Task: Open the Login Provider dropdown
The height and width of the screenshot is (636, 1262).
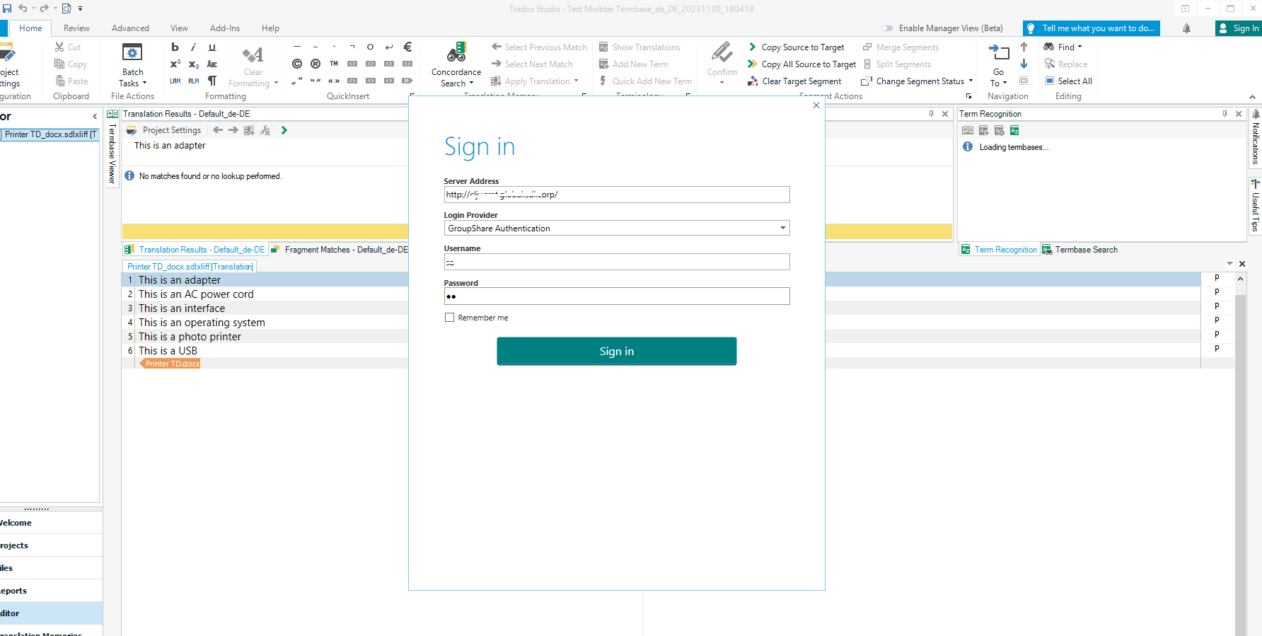Action: (x=782, y=228)
